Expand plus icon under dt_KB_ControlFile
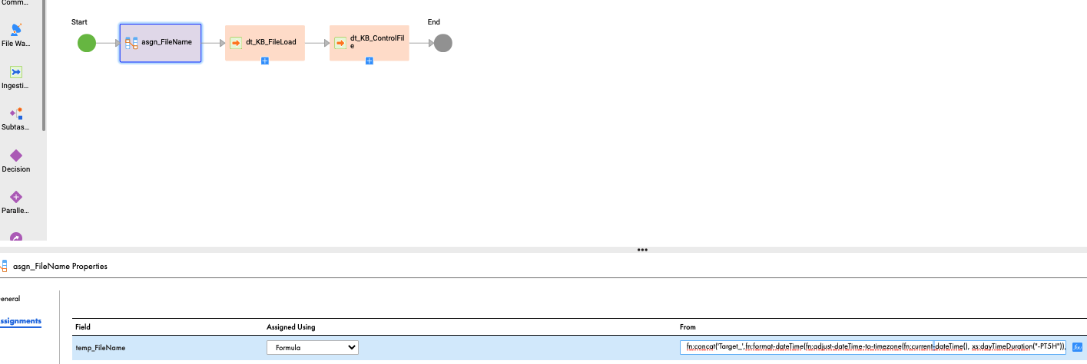The image size is (1087, 364). (370, 61)
